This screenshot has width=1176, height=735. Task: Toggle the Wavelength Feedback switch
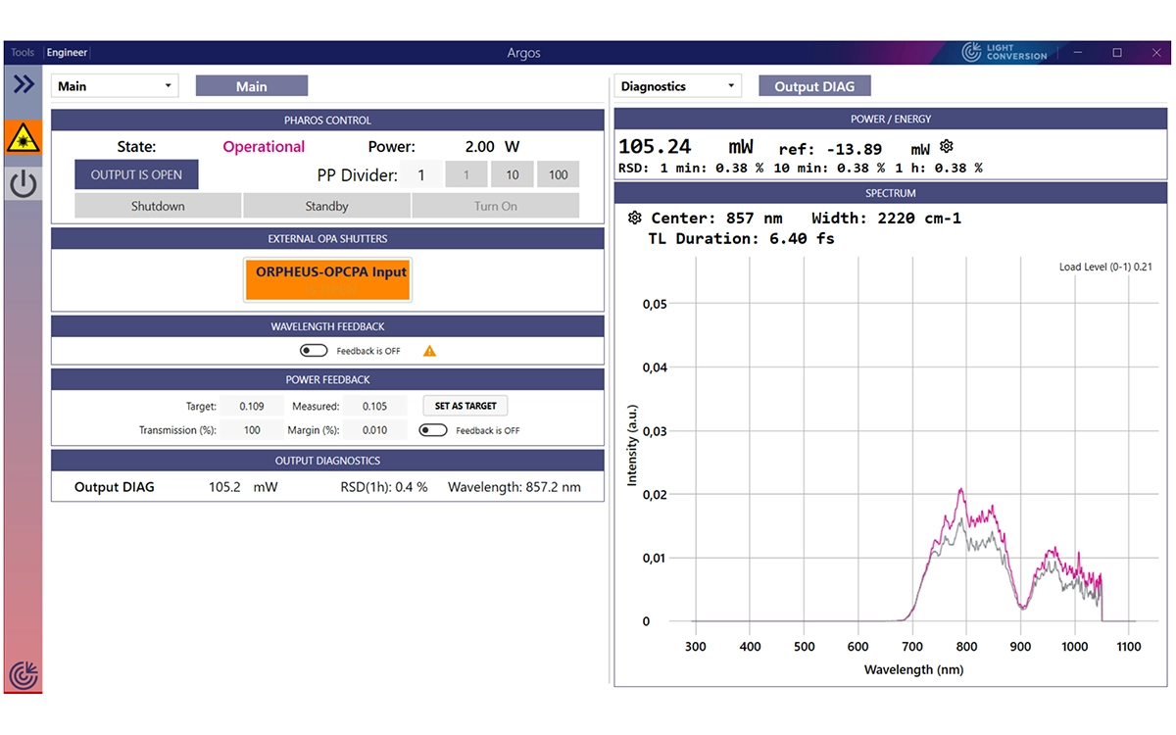pos(314,351)
